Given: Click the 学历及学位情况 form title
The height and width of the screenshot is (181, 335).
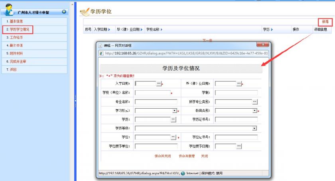Looking at the screenshot, I should 181,68.
